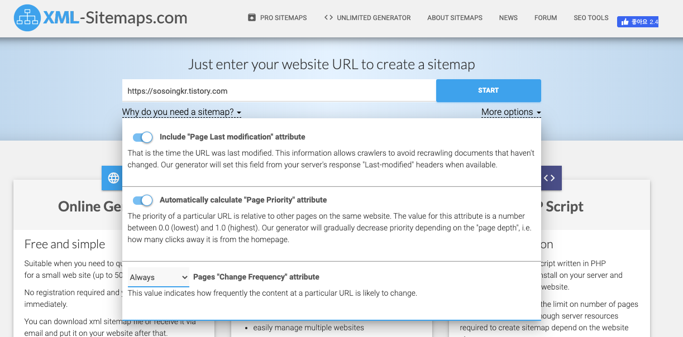The image size is (683, 337).
Task: Click the Pro Sitemaps archive icon
Action: 252,18
